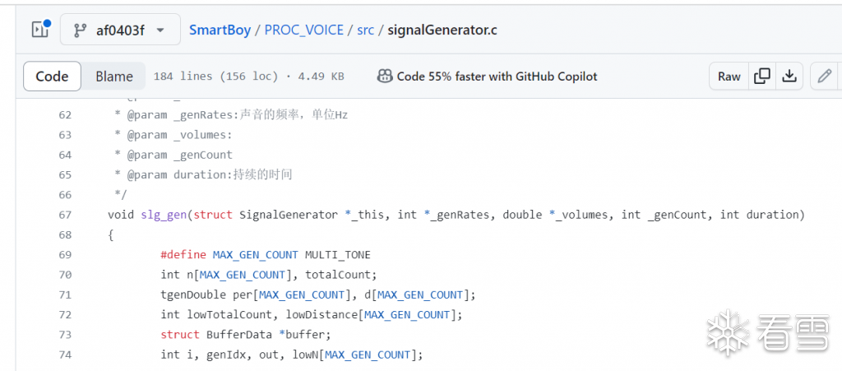Open the Raw file view
The image size is (842, 371).
(729, 77)
